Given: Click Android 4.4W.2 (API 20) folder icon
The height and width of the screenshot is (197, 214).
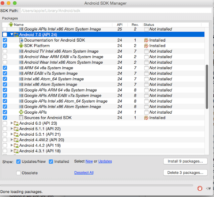Looking at the screenshot, I should [16, 140].
